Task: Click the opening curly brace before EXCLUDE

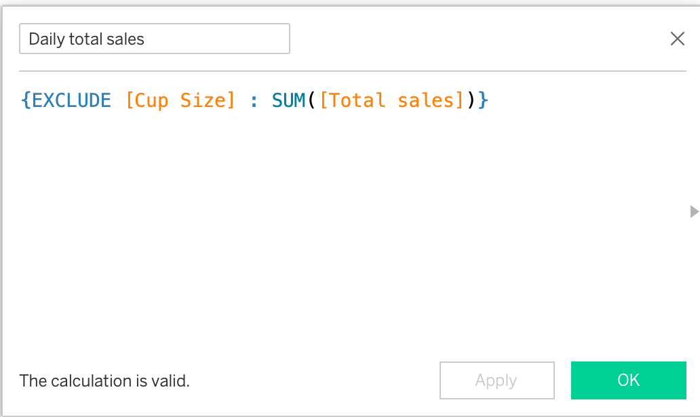Action: tap(26, 101)
